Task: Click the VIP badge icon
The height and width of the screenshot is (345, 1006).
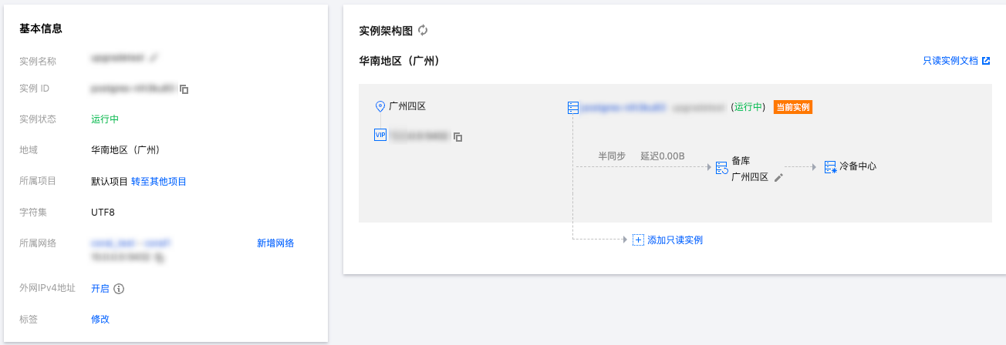Action: [x=380, y=135]
